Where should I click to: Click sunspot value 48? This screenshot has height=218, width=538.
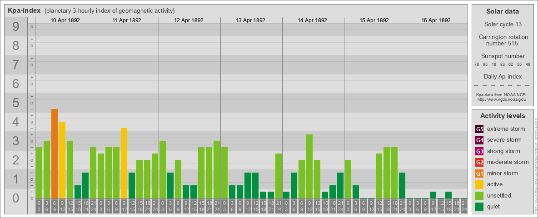528,64
